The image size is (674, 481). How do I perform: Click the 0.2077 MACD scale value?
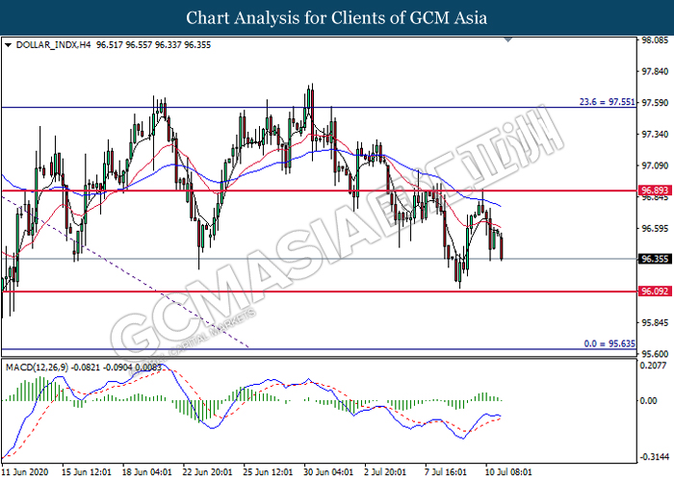pos(654,366)
